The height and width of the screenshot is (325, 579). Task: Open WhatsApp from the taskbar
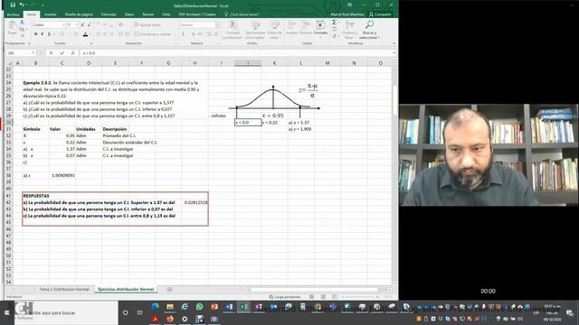[200, 307]
